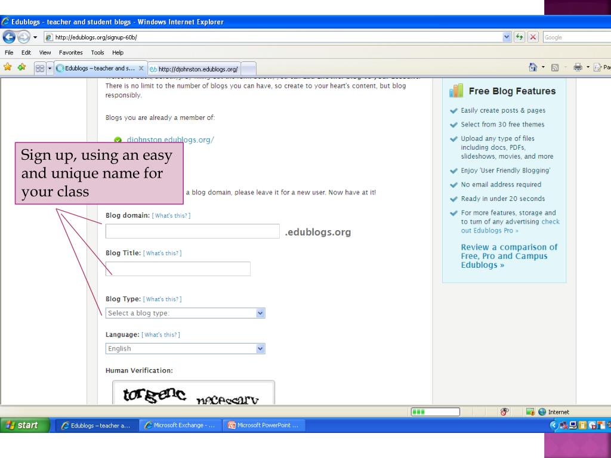This screenshot has width=611, height=458.
Task: Click the Print icon
Action: [578, 67]
